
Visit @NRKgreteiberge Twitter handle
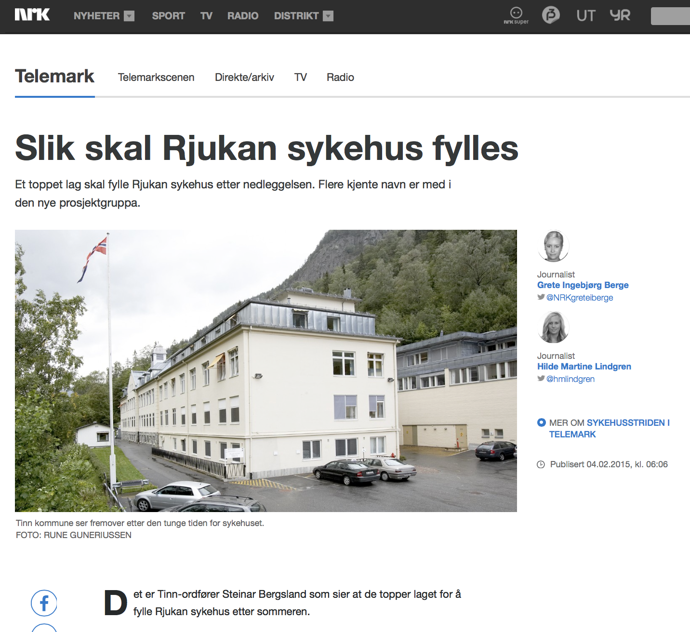[580, 297]
